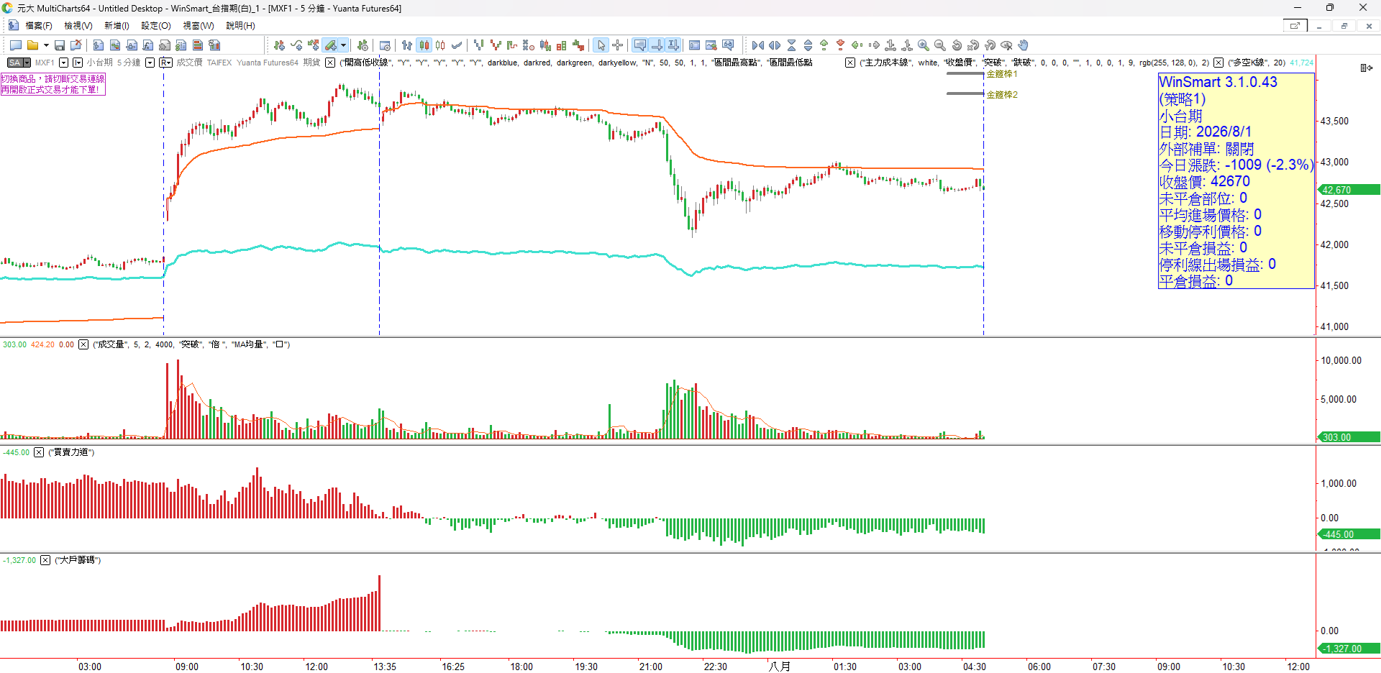Toggle the 成交量 indicator checkbox

(83, 344)
